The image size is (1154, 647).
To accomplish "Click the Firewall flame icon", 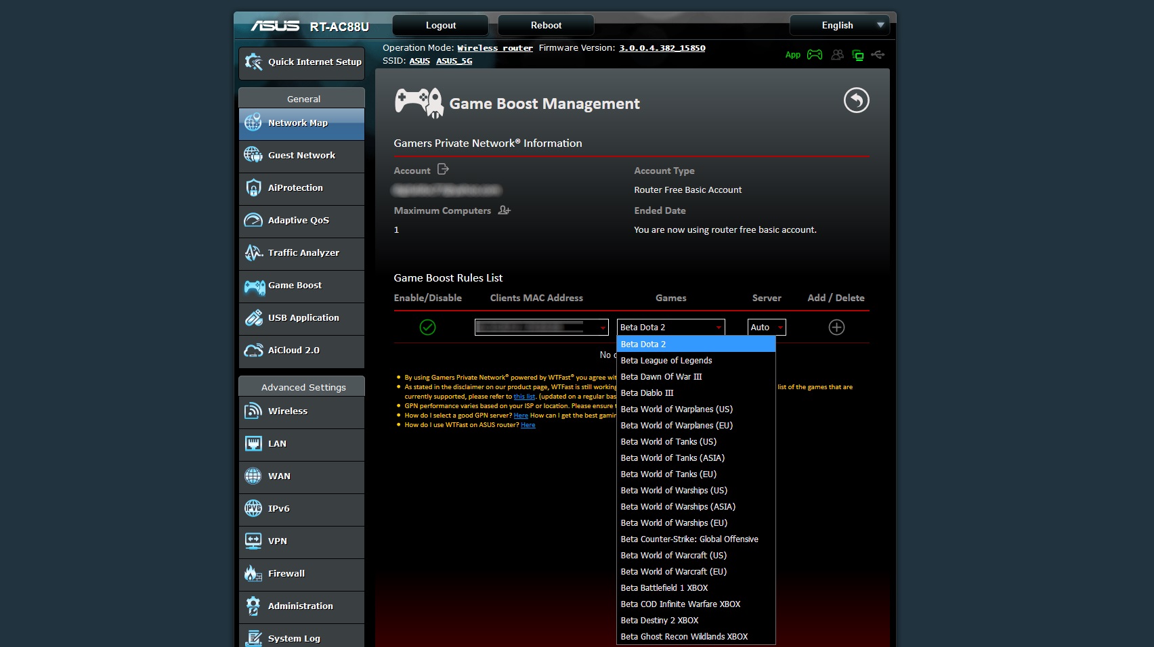I will click(253, 574).
